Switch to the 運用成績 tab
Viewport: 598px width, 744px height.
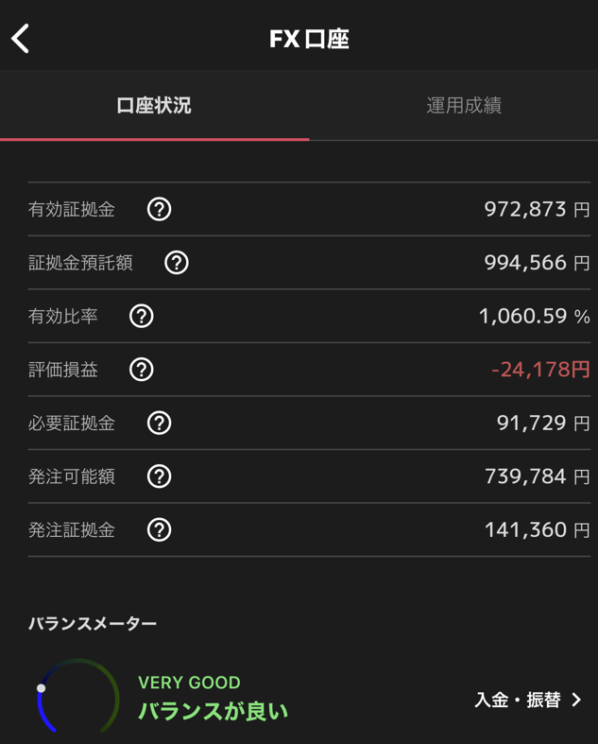pos(463,105)
